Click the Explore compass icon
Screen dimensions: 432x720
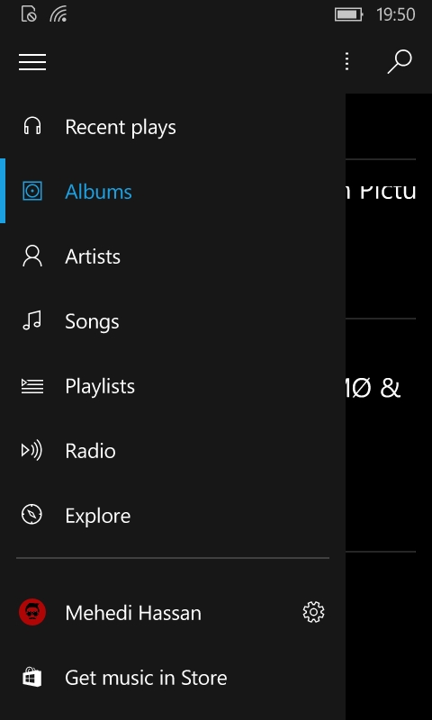tap(31, 515)
